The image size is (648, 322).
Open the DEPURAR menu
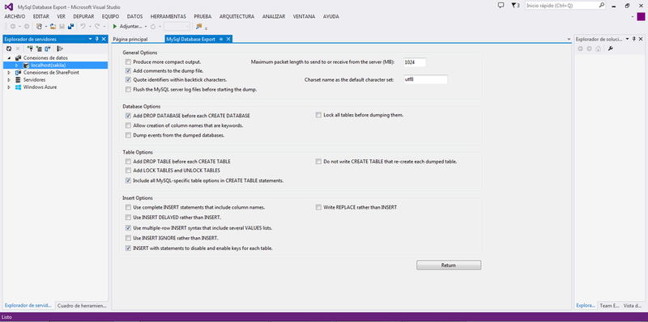click(83, 16)
